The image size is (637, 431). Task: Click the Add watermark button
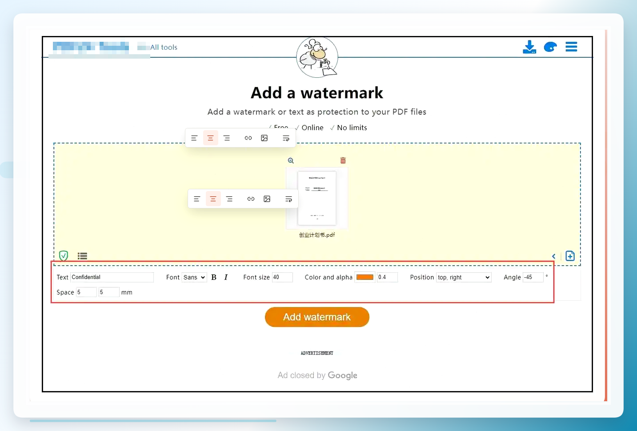pos(317,317)
